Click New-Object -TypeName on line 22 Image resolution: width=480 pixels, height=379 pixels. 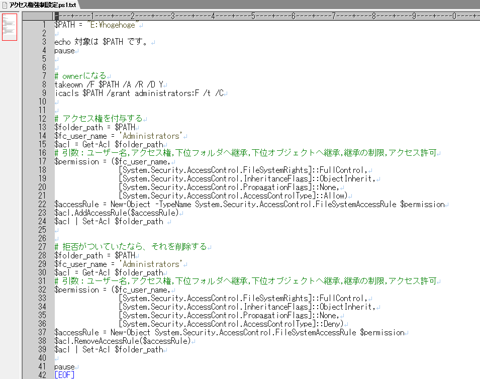tap(151, 204)
